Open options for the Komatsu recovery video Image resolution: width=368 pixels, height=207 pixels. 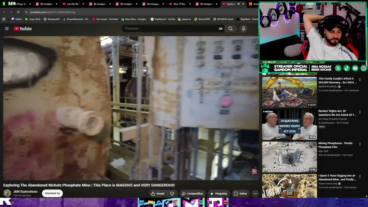tap(360, 80)
